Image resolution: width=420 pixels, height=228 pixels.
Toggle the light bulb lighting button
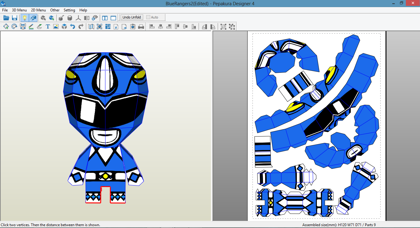coord(25,18)
